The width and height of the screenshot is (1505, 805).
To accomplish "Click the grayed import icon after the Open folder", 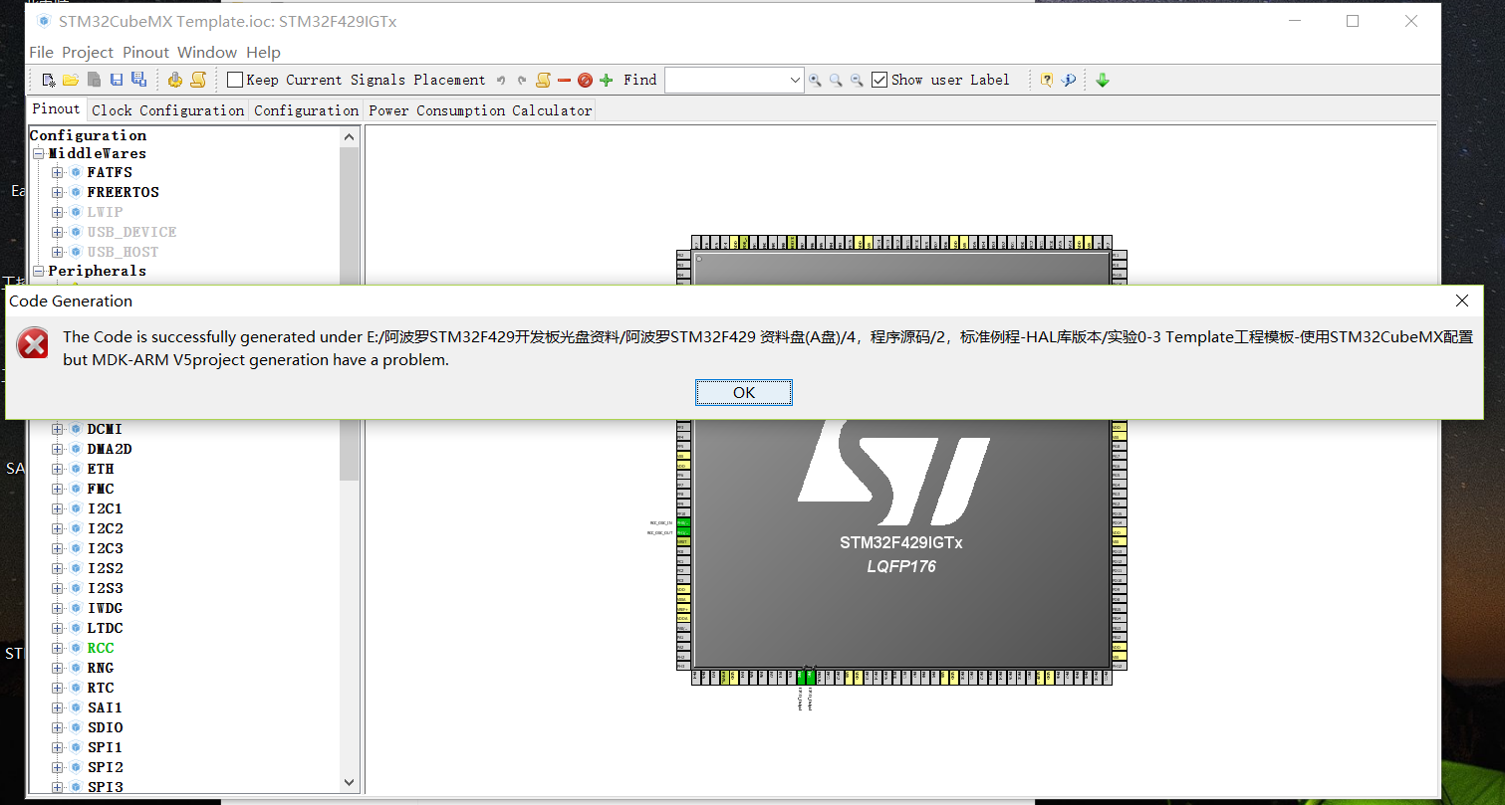I will [94, 80].
